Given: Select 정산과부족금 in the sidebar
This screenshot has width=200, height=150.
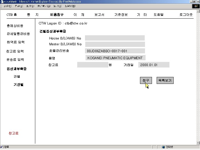Looking at the screenshot, I should click(x=17, y=69).
